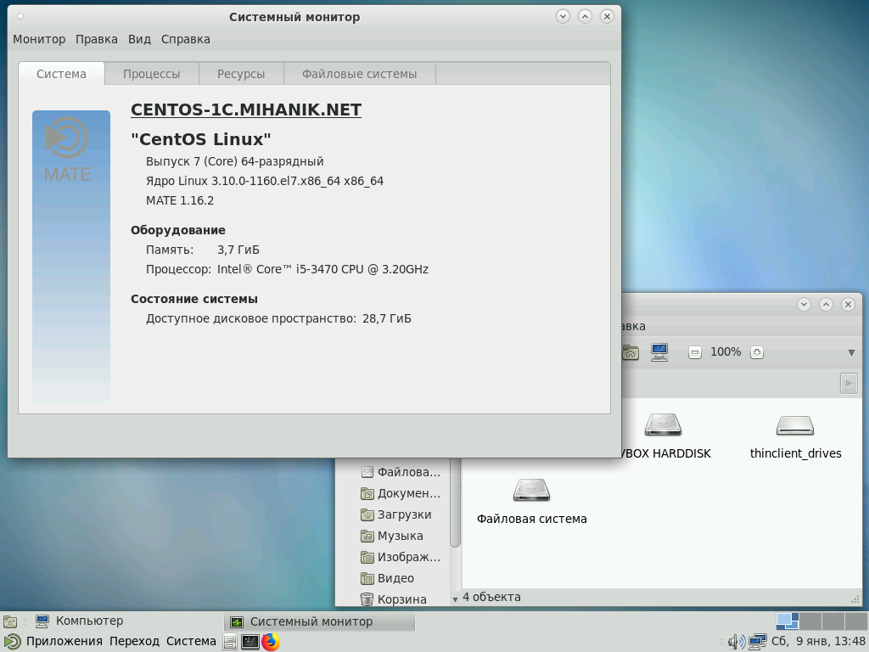Open the Монитор menu
This screenshot has height=652, width=869.
coord(39,39)
